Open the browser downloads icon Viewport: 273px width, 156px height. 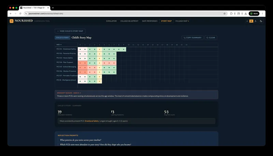[x=246, y=14]
